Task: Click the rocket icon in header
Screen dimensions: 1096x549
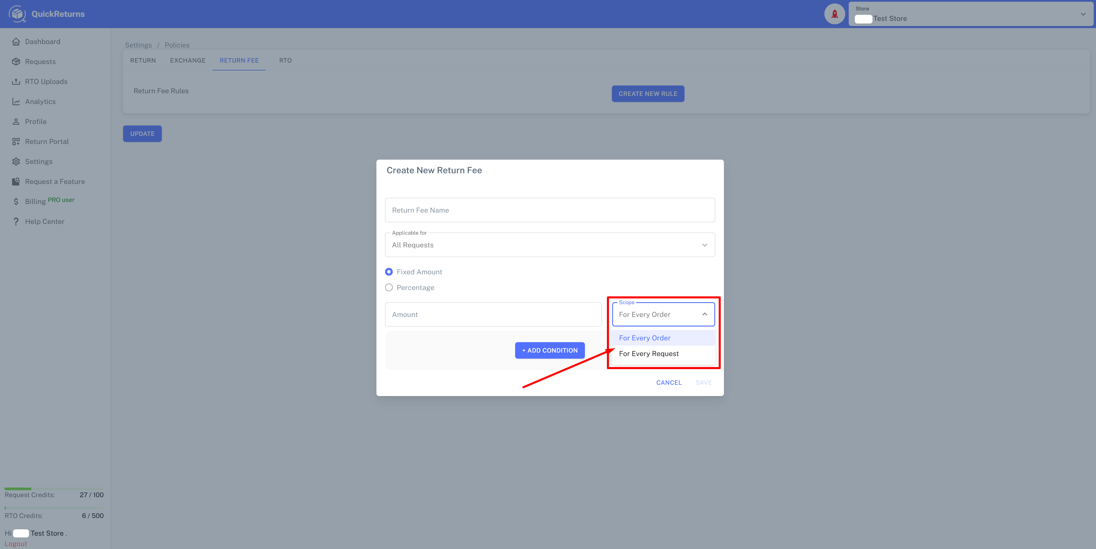Action: click(834, 14)
